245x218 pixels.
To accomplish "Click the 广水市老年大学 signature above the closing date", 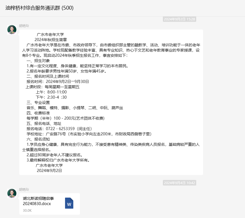I will 49,165.
